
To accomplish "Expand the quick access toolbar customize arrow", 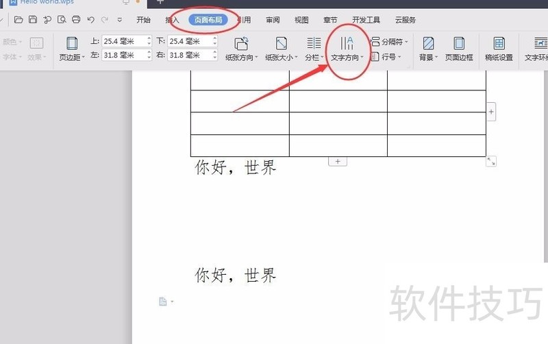I will click(x=119, y=20).
